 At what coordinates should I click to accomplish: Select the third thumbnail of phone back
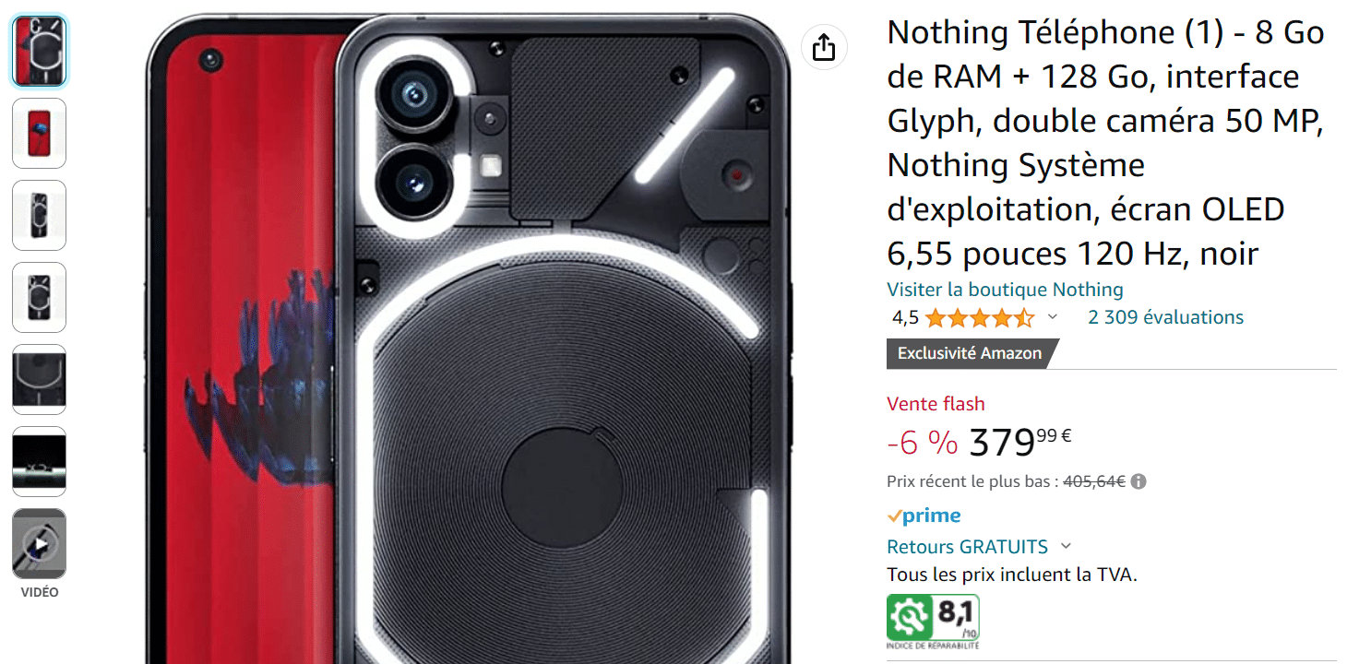[x=39, y=216]
